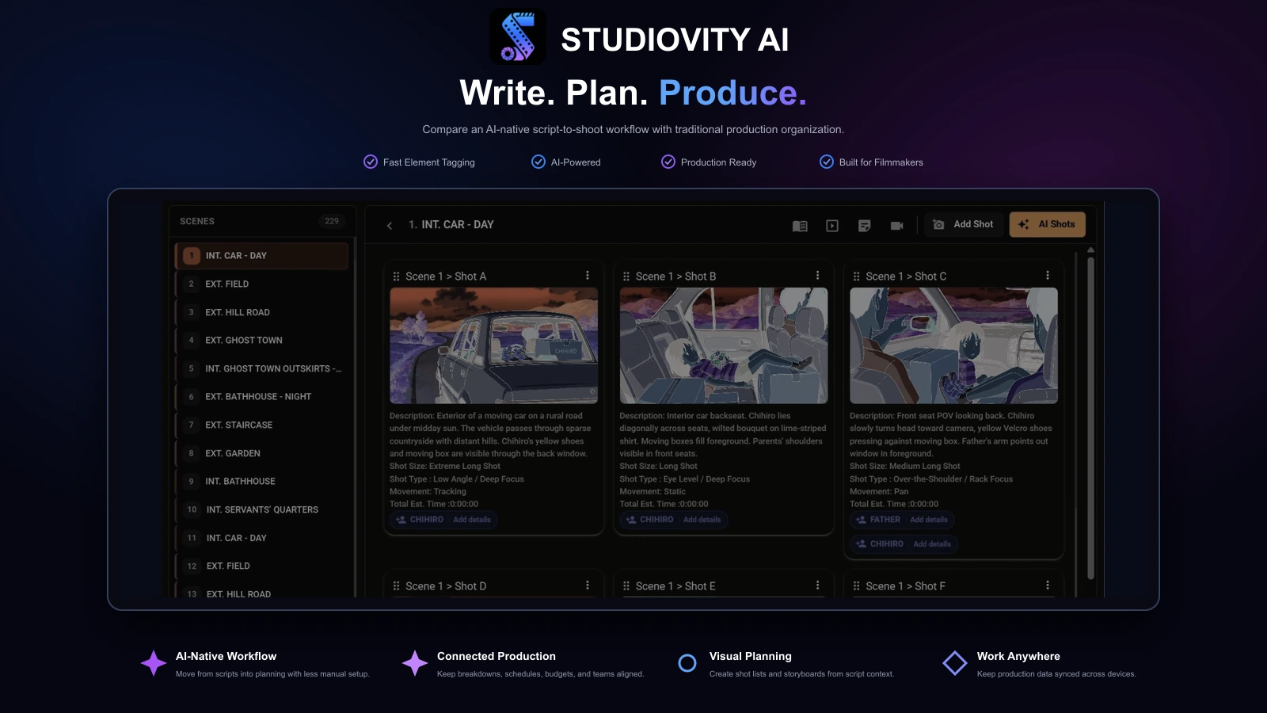Open the three-dot menu for Shot D
The width and height of the screenshot is (1267, 713).
(588, 585)
